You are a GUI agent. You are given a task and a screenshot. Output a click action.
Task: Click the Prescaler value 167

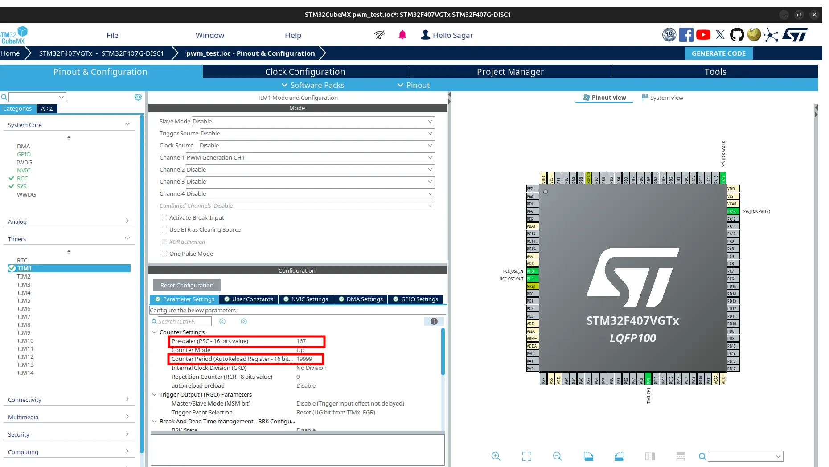301,341
